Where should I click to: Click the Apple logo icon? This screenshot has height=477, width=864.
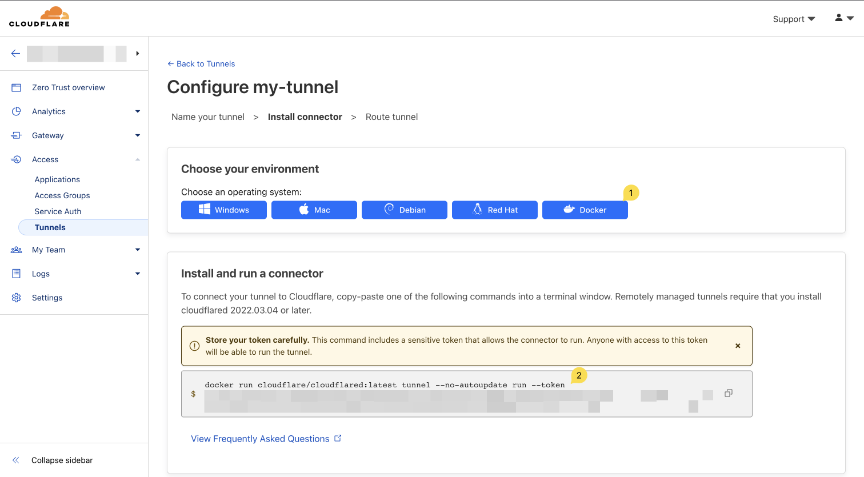pos(304,209)
